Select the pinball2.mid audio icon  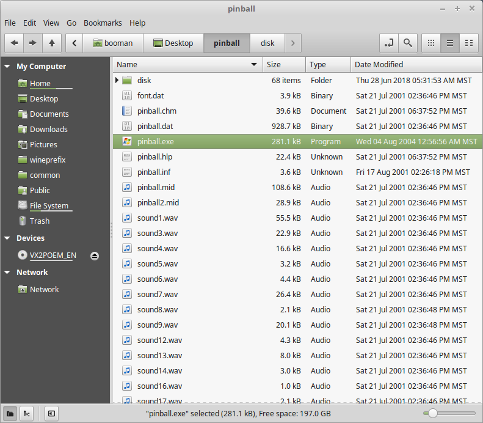click(x=127, y=202)
